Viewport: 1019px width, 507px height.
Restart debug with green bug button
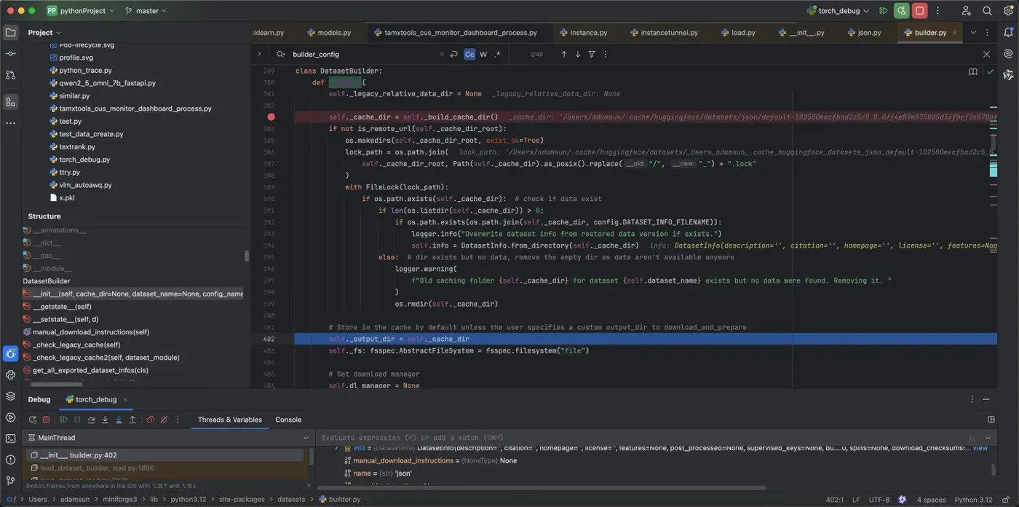[902, 11]
